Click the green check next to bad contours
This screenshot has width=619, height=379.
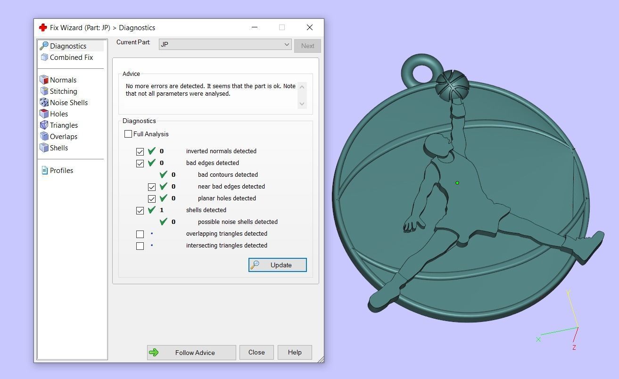click(x=164, y=174)
